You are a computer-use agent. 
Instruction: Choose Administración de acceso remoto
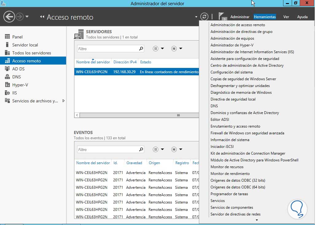tap(238, 25)
